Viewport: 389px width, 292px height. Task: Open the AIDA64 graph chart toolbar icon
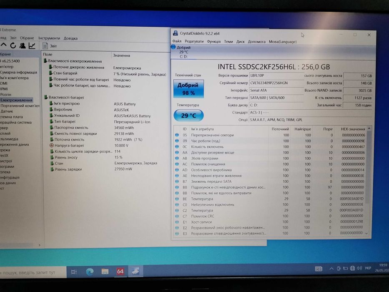point(32,45)
